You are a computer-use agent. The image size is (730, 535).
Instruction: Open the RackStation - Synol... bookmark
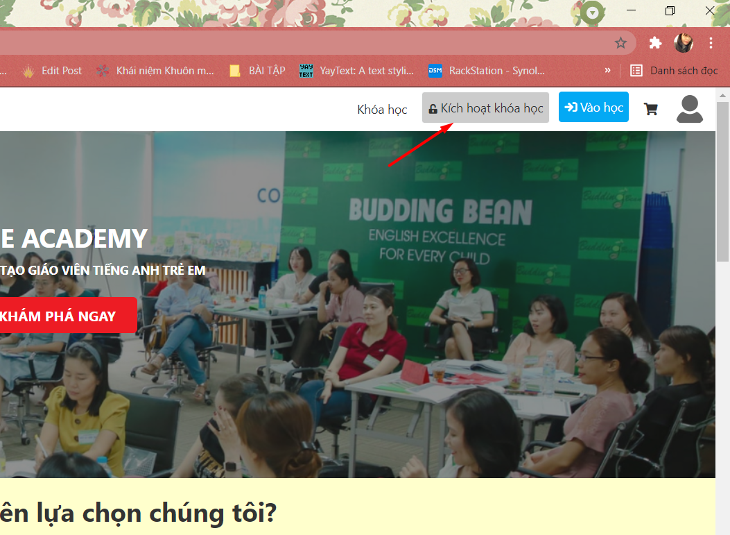click(487, 71)
